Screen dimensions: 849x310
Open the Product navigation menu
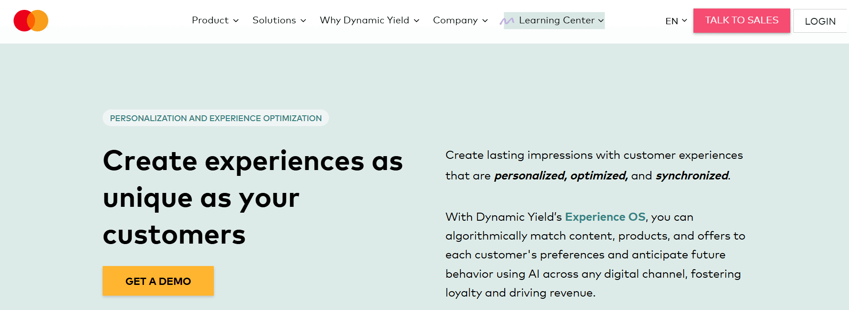(211, 20)
